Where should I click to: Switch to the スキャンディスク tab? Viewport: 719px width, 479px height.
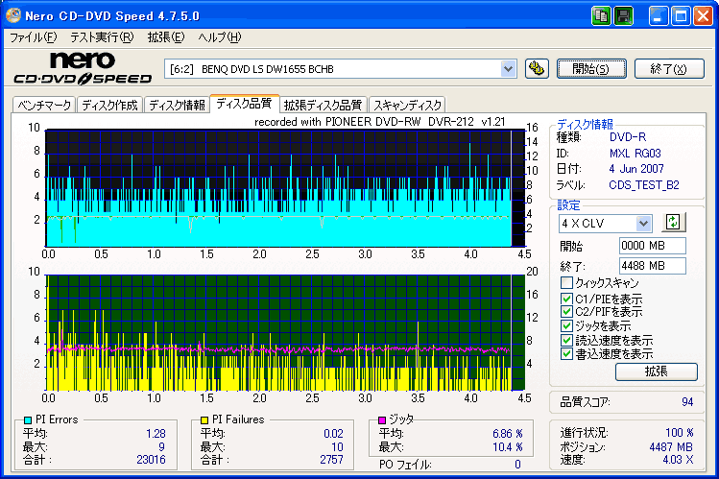[x=407, y=105]
